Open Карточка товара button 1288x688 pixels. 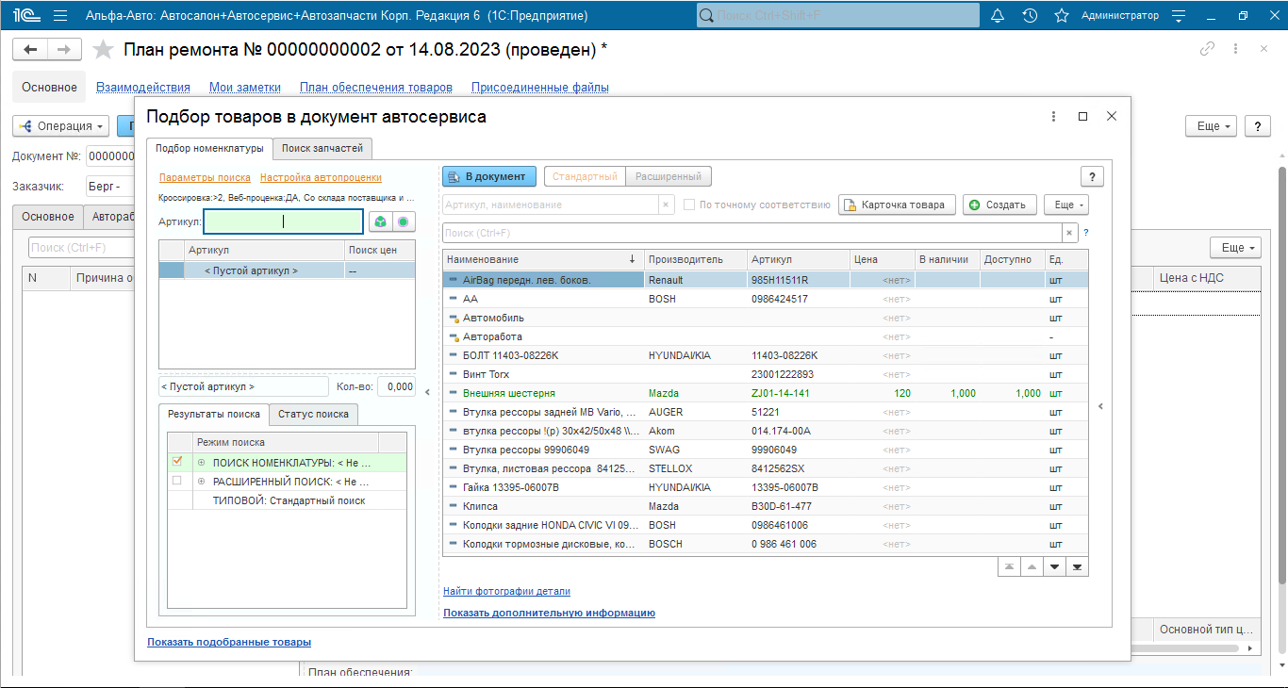(897, 205)
